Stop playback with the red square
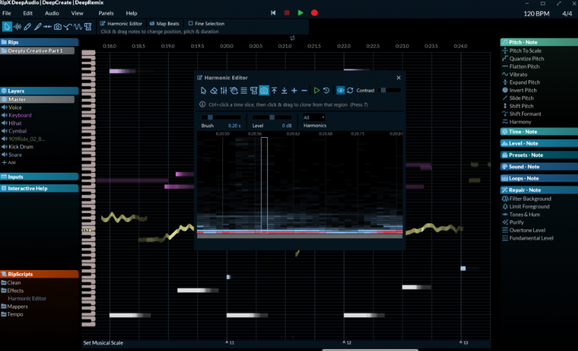The height and width of the screenshot is (351, 578). pyautogui.click(x=287, y=13)
